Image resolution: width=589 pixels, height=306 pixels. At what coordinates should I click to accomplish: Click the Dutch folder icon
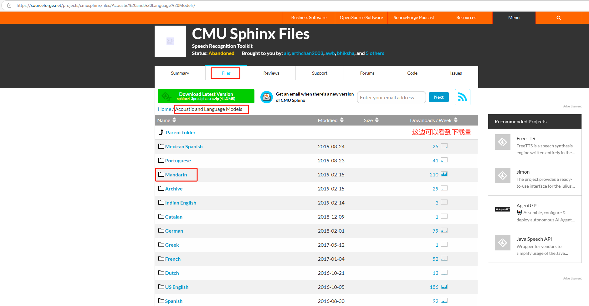click(161, 273)
